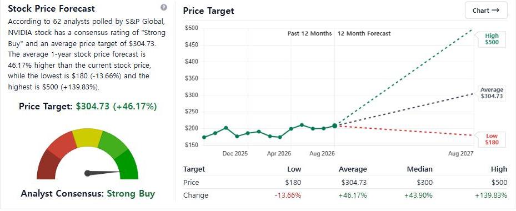The width and height of the screenshot is (516, 211).
Task: Select the Aug 2026 current price point
Action: 335,125
